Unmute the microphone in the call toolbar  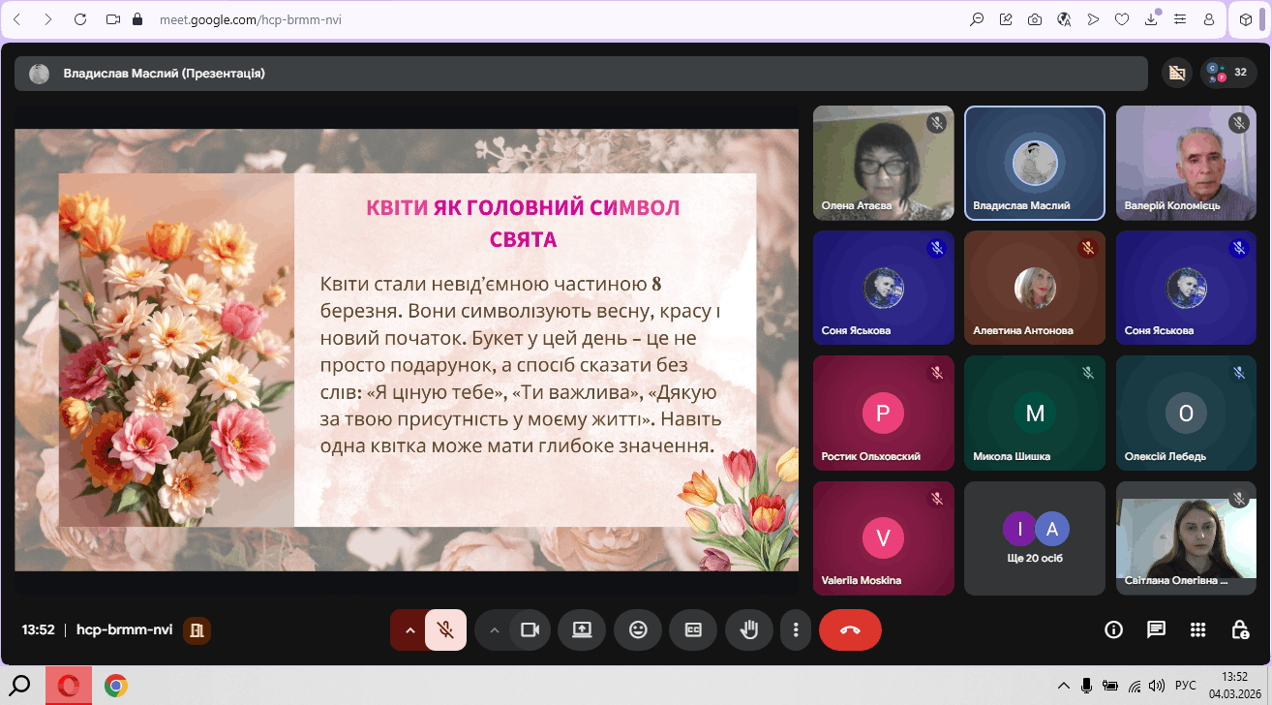click(x=445, y=629)
